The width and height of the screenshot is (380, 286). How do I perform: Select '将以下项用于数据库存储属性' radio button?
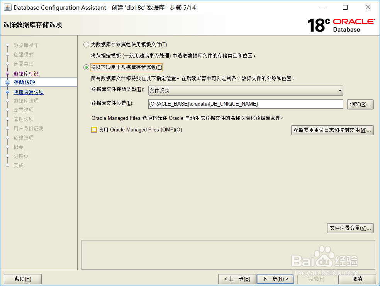[86, 67]
